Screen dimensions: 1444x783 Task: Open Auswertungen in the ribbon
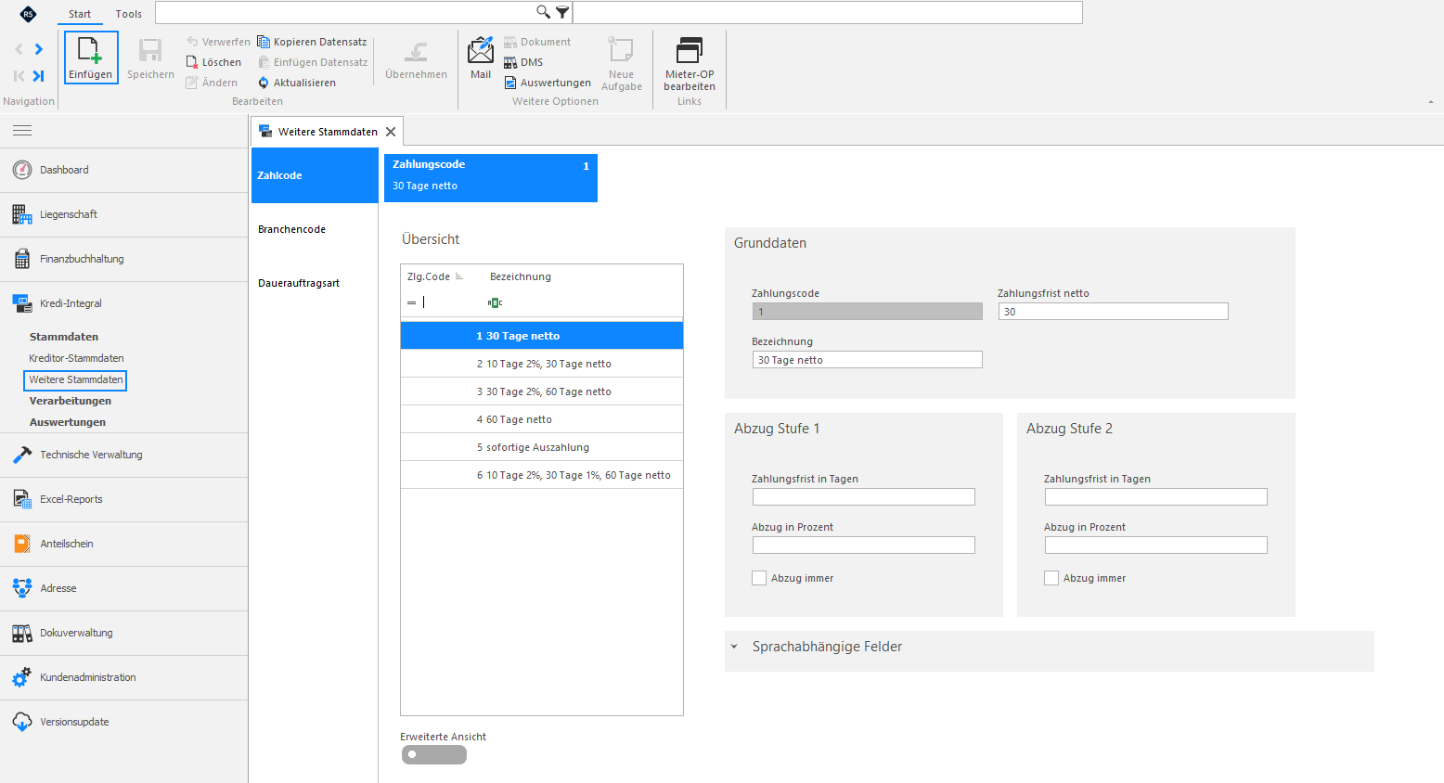548,83
